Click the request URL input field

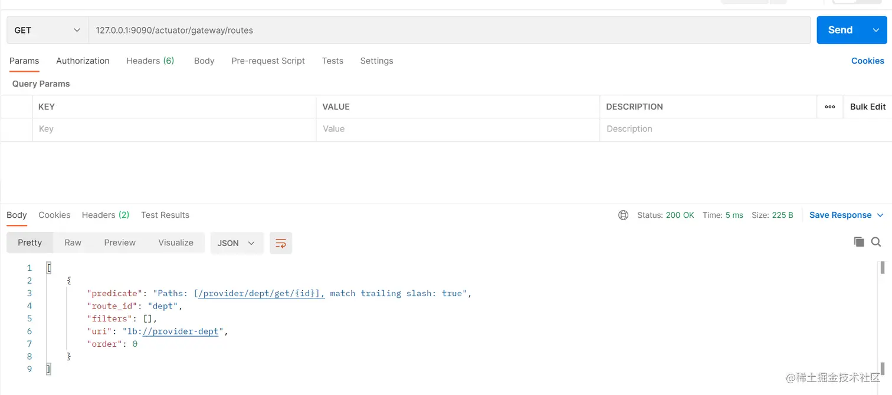click(x=448, y=30)
